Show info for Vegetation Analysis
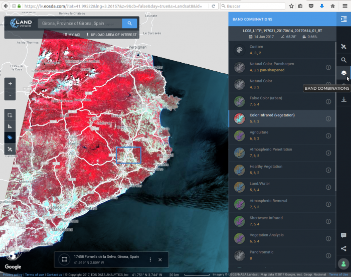The width and height of the screenshot is (351, 277). coord(328,238)
